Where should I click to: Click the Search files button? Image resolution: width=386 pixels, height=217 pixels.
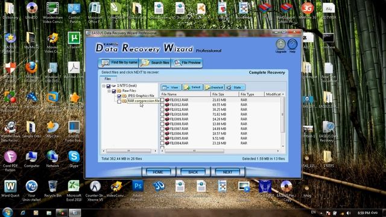click(154, 63)
